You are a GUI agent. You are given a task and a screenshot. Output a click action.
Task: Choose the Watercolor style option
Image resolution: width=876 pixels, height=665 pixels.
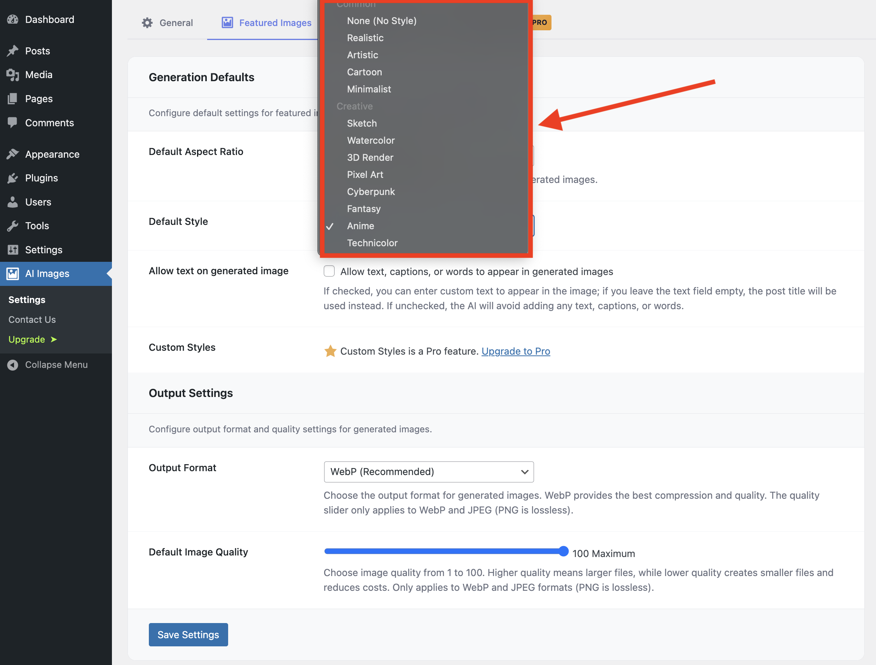(371, 140)
